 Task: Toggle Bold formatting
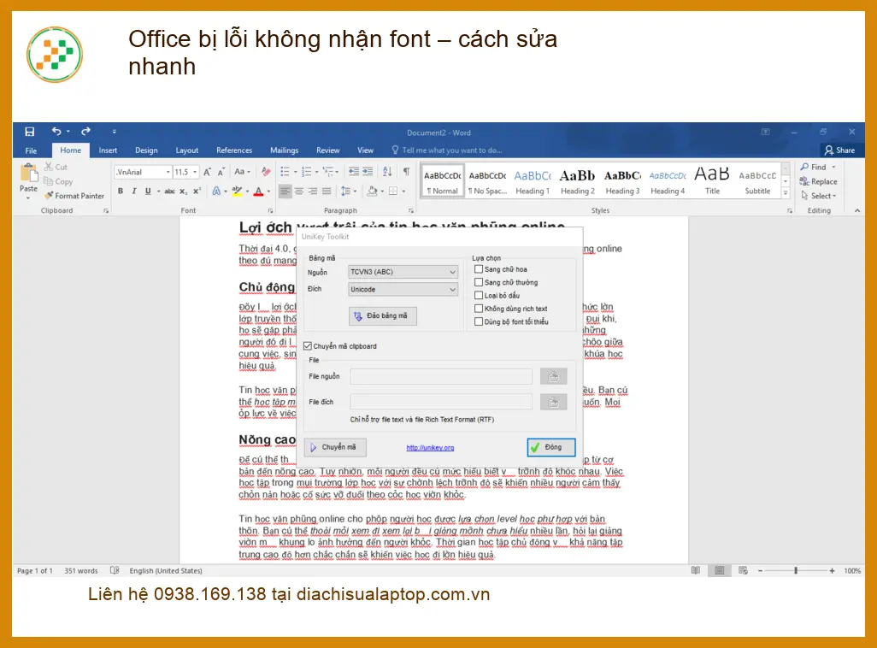tap(121, 191)
